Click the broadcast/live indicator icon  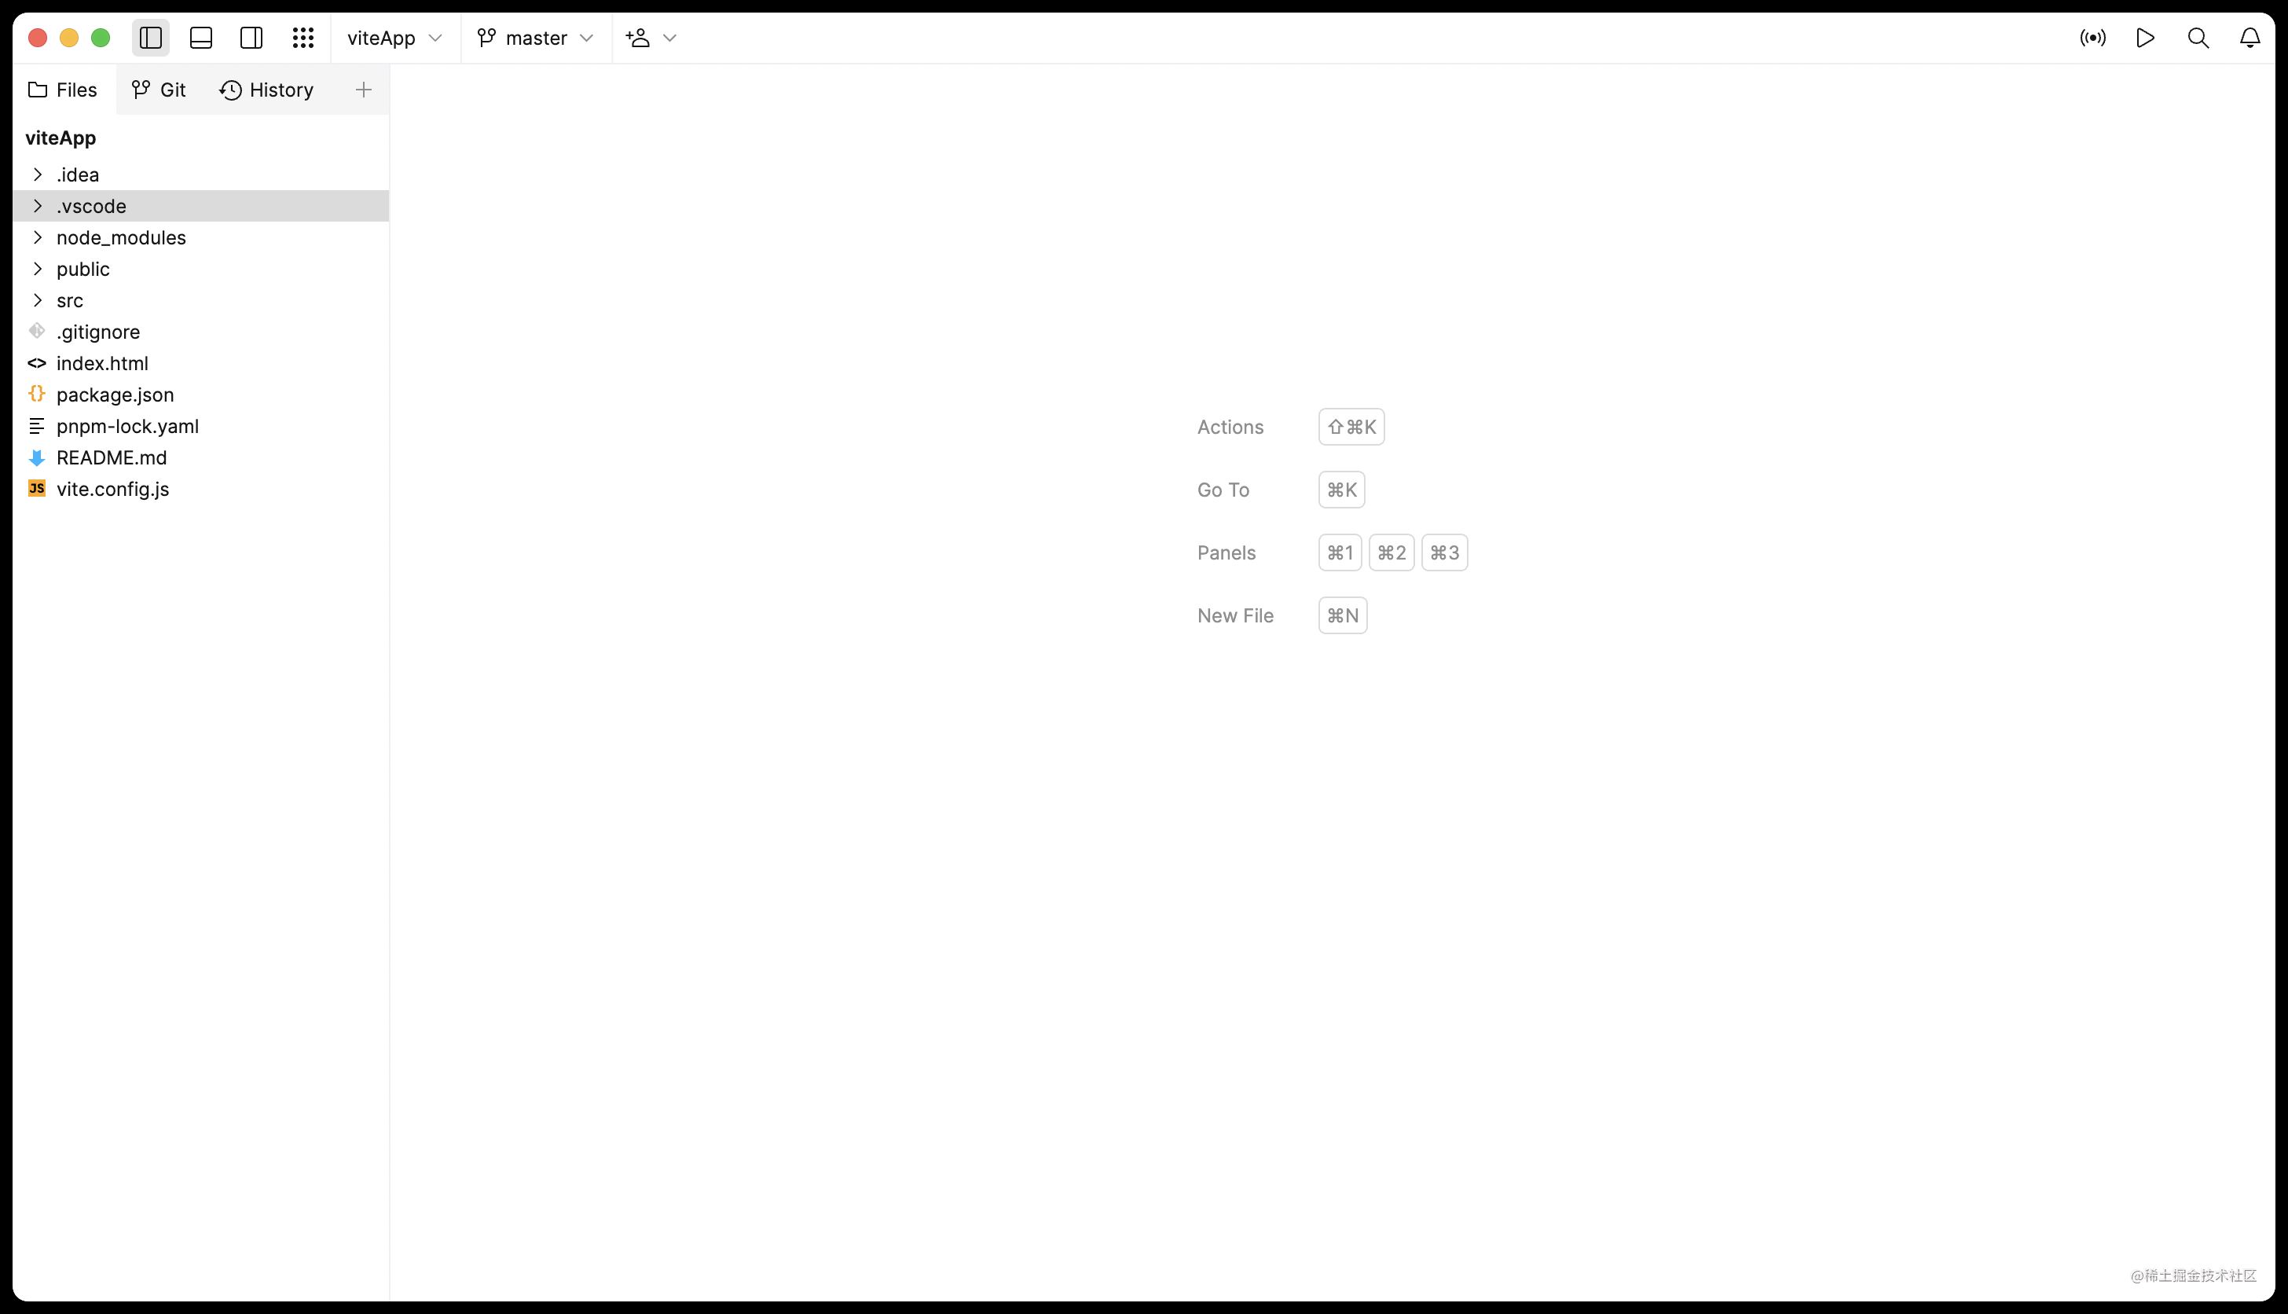(x=2093, y=38)
